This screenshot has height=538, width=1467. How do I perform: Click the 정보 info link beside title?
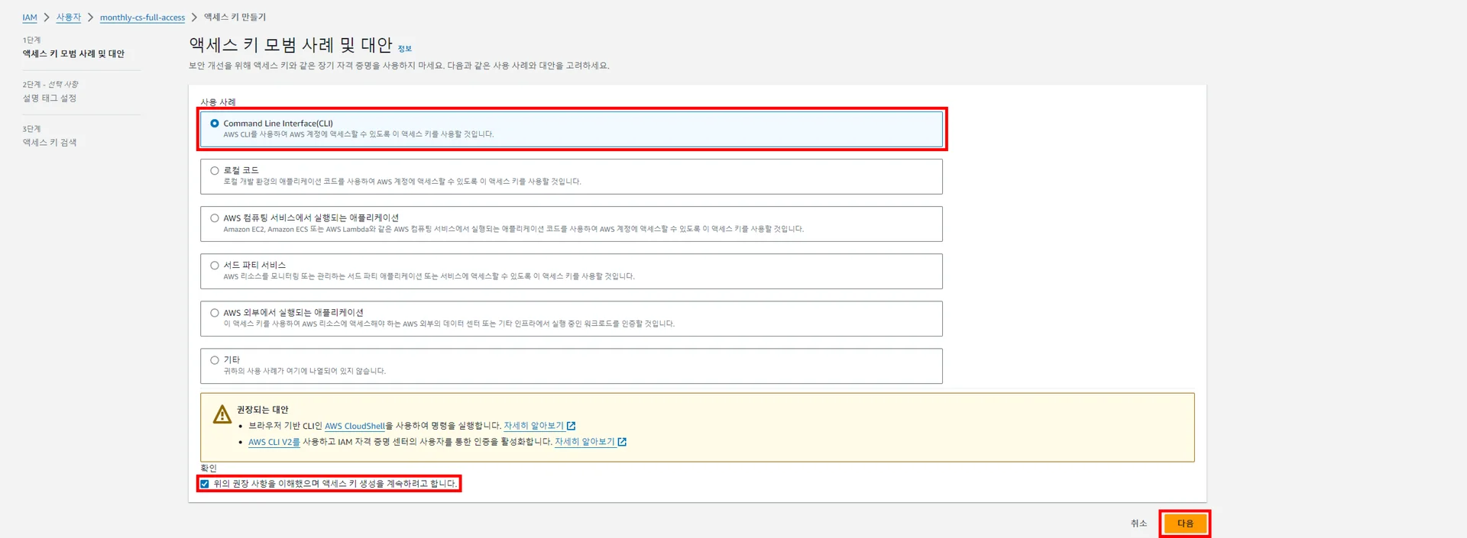[404, 49]
